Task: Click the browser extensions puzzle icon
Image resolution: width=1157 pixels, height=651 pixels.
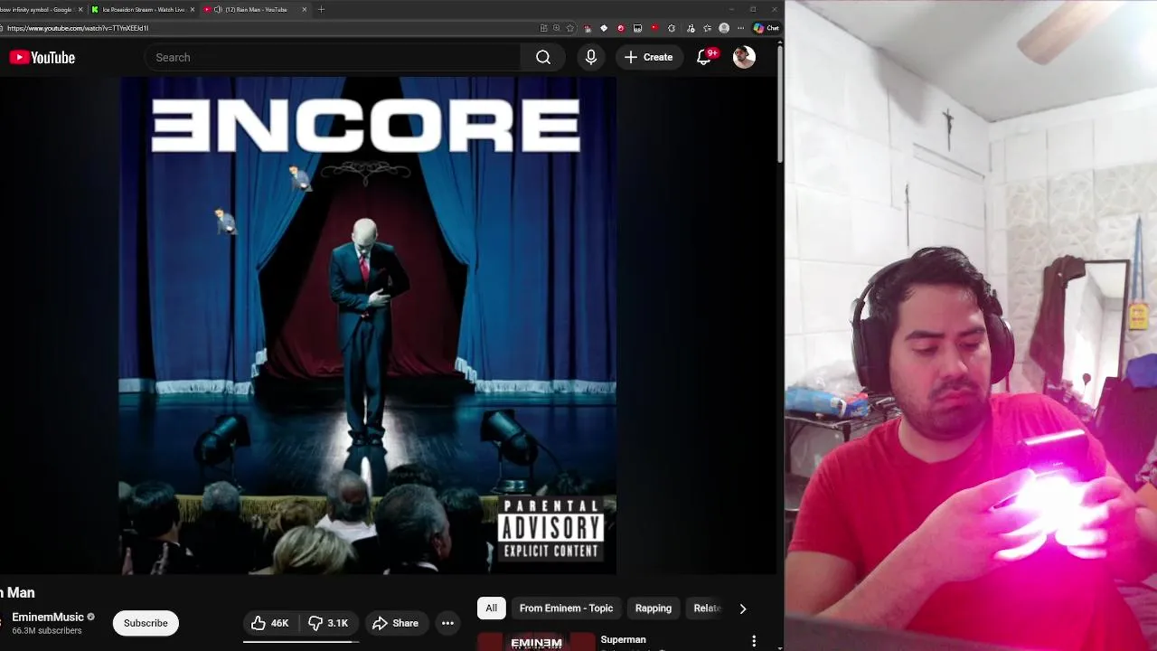Action: pos(671,28)
